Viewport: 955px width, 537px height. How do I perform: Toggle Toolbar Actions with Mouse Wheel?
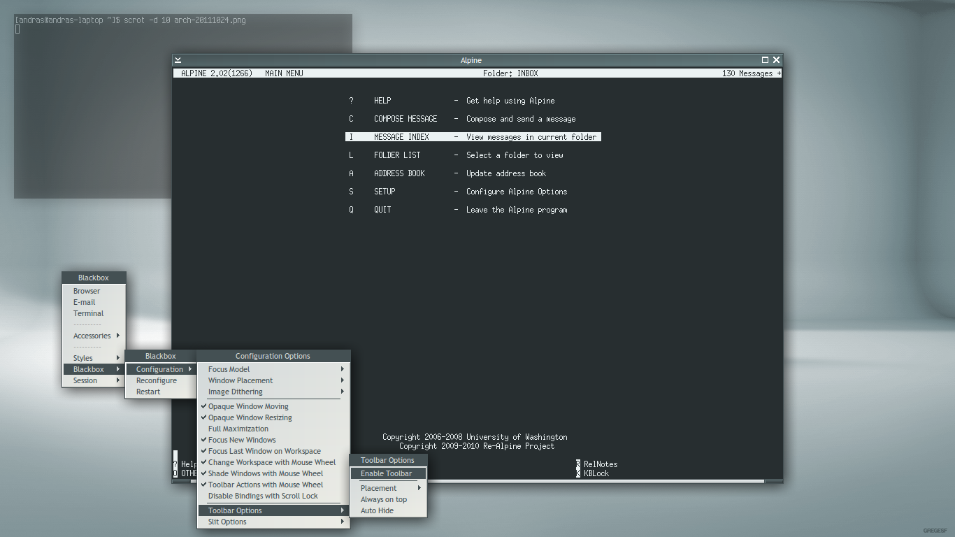(273, 485)
